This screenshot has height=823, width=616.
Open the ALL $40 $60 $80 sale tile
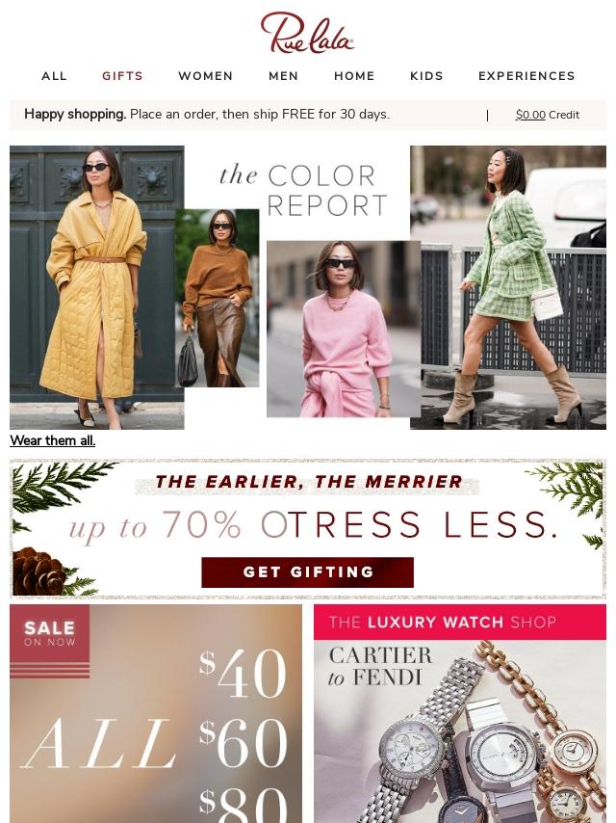pyautogui.click(x=156, y=714)
